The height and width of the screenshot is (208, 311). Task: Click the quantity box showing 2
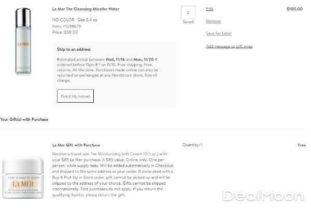coord(188,12)
